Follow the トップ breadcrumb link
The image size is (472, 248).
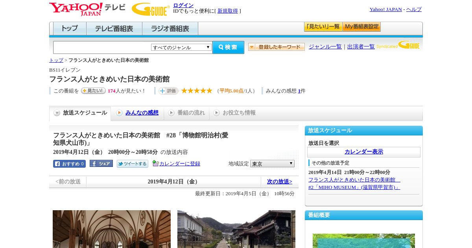(x=56, y=60)
